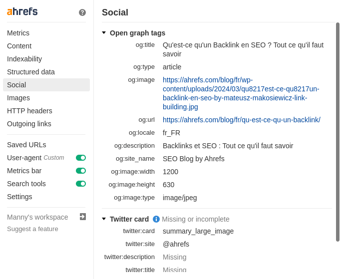Open the help question mark icon
Screen dimensions: 341x279
(82, 12)
